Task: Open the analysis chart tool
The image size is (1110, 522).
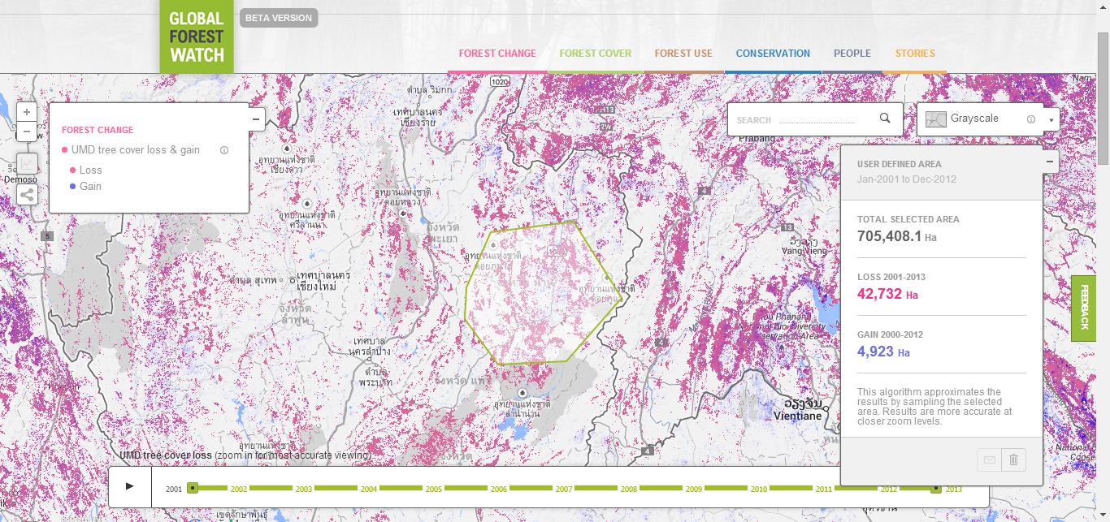Action: click(x=27, y=164)
